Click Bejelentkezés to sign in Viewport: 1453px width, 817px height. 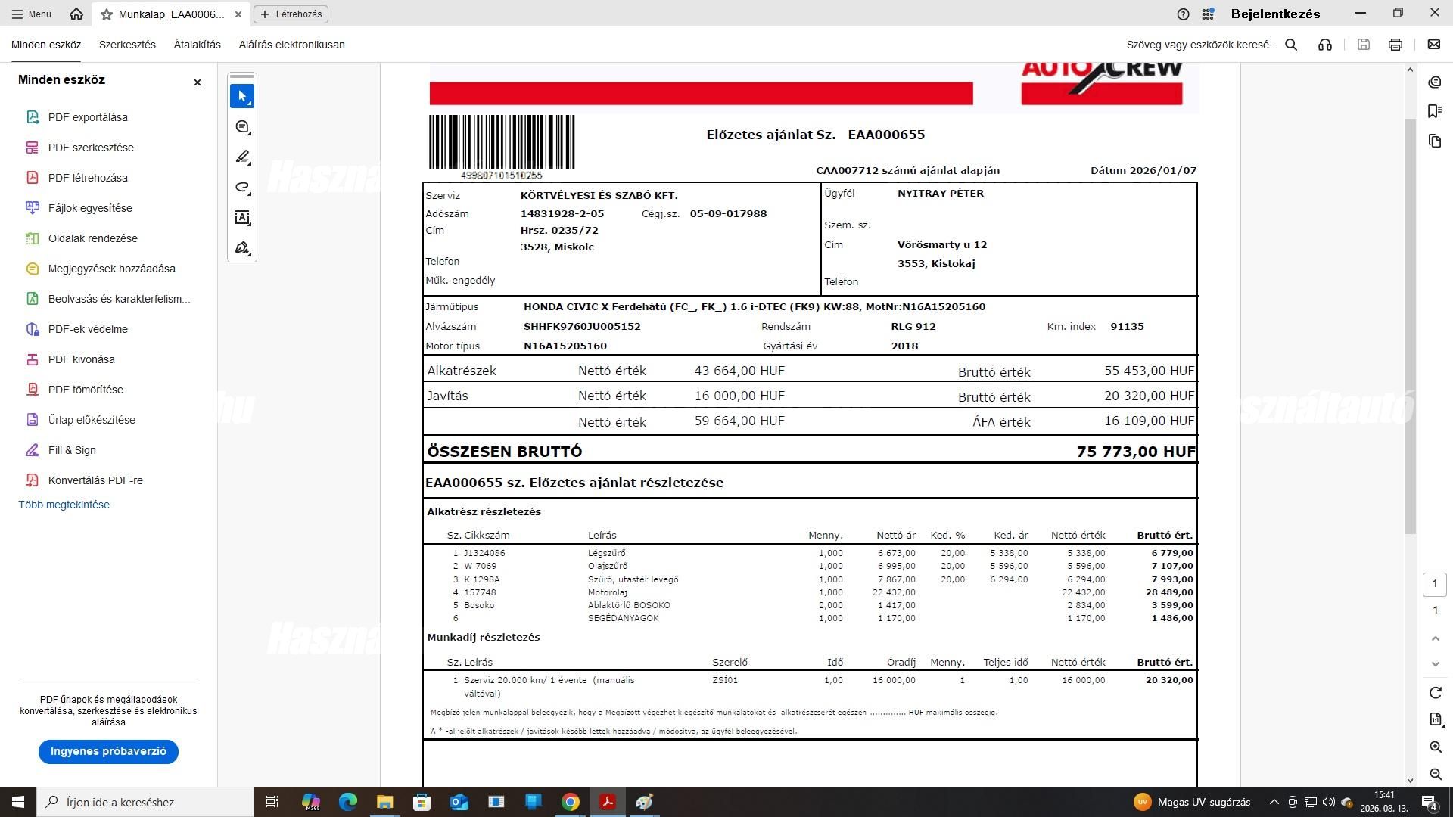(1275, 14)
